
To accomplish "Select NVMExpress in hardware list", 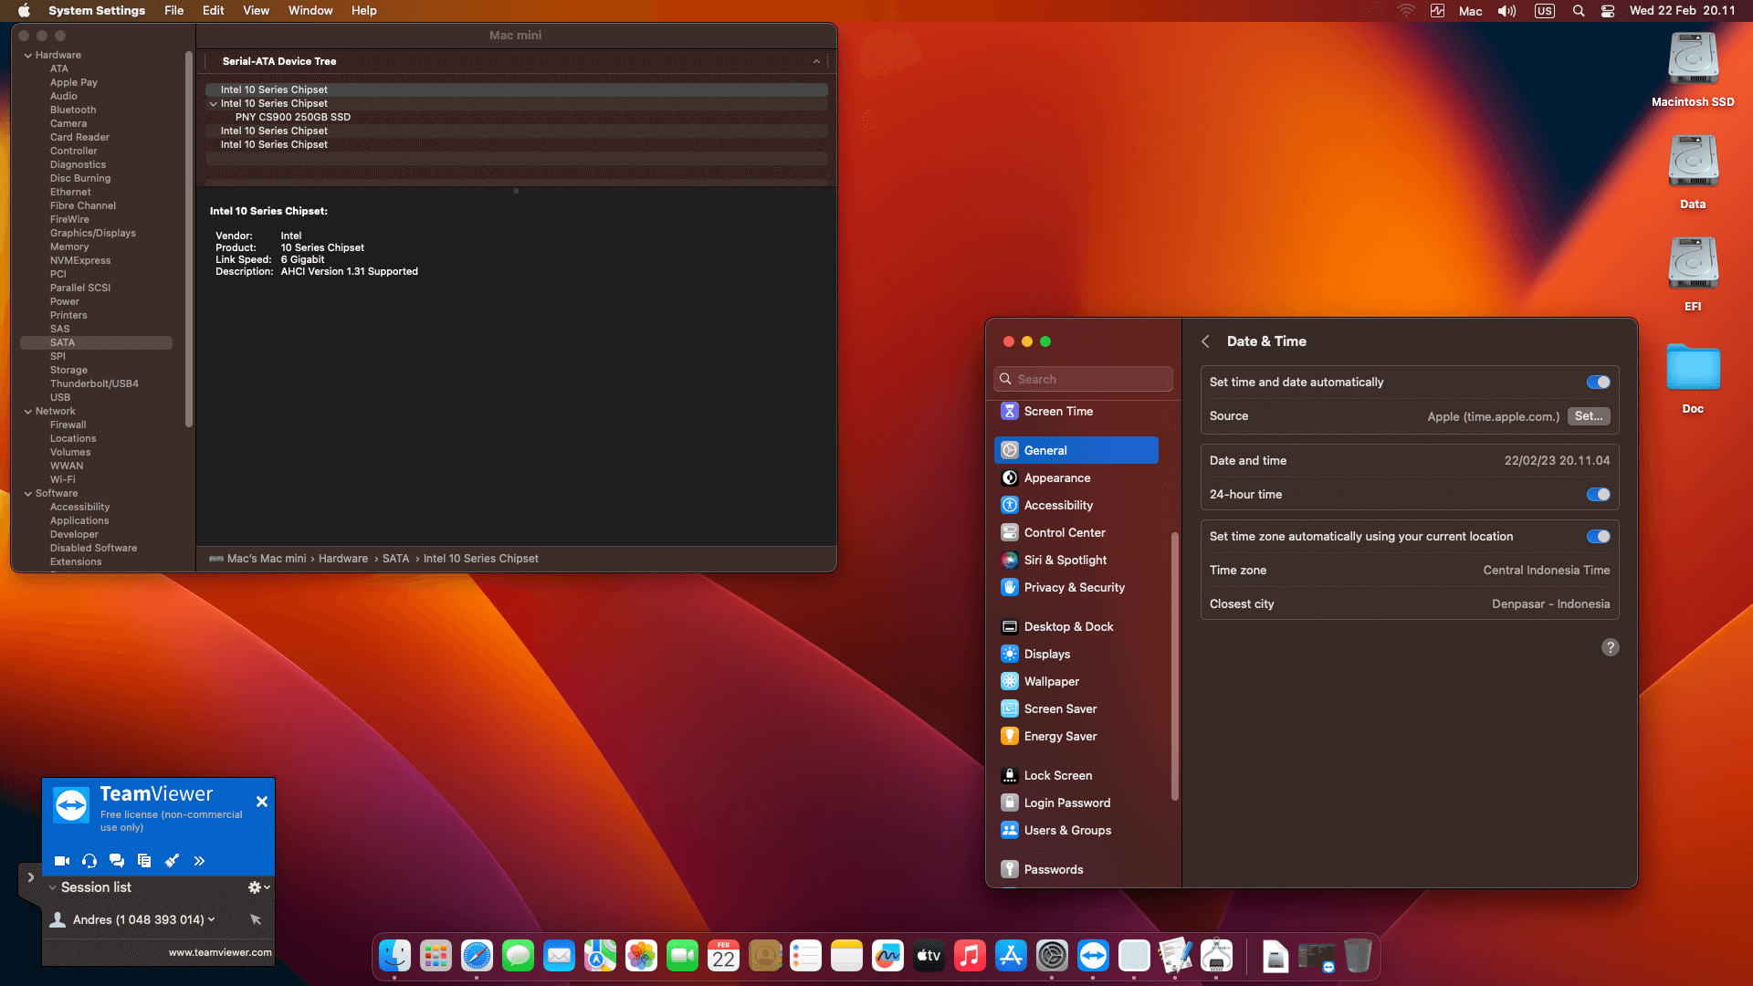I will pos(80,261).
